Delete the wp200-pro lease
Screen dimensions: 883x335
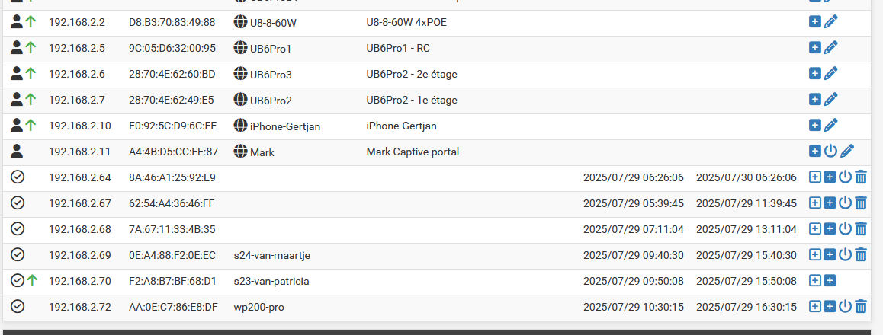[860, 306]
